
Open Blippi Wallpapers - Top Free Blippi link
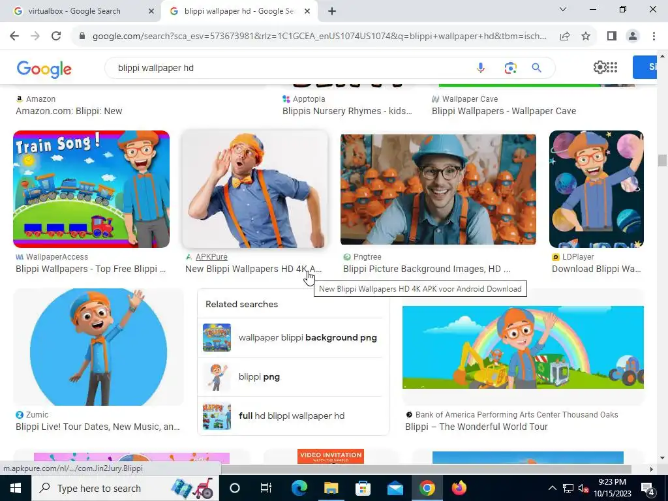tap(91, 269)
